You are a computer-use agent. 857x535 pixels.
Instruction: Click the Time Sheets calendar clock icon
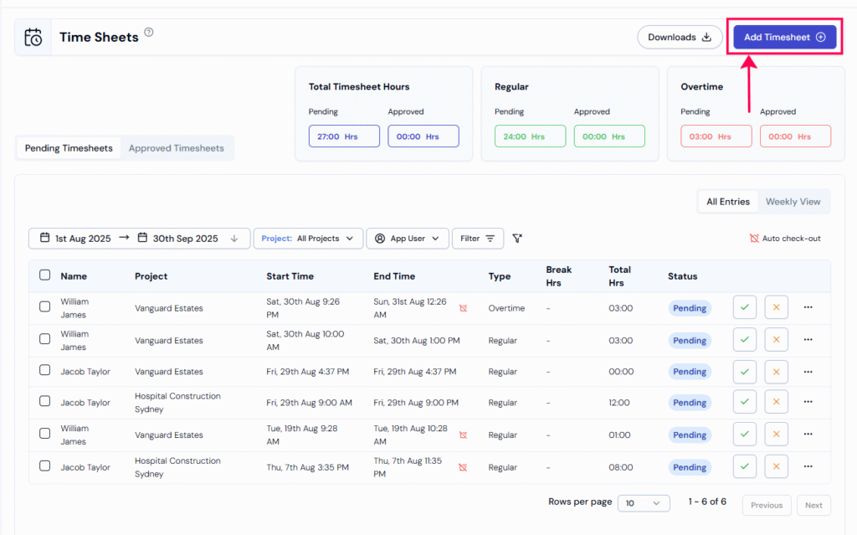coord(33,38)
